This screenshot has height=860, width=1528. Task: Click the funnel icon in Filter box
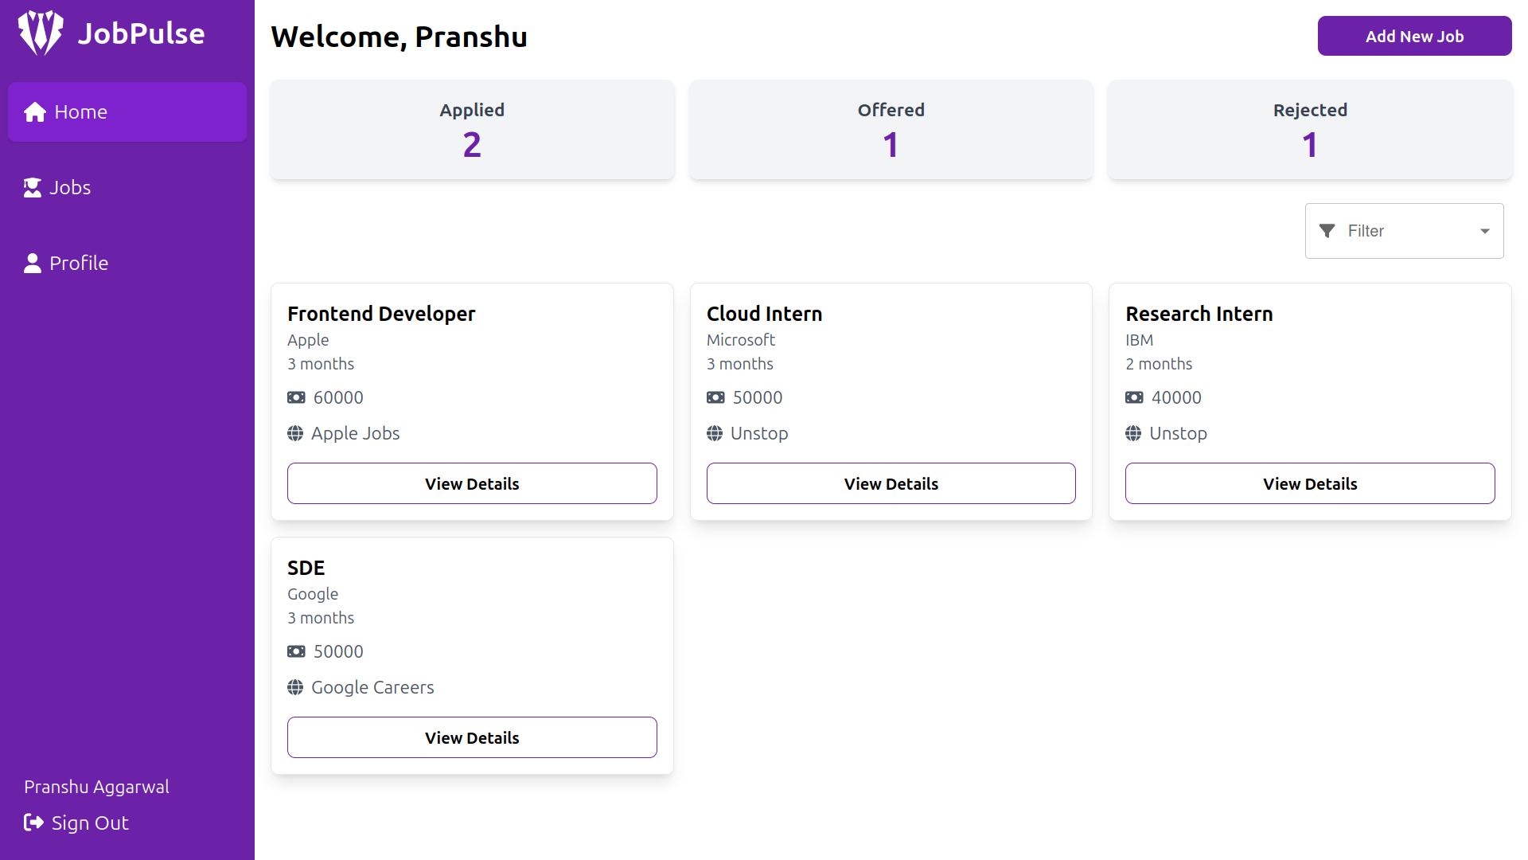click(1327, 231)
